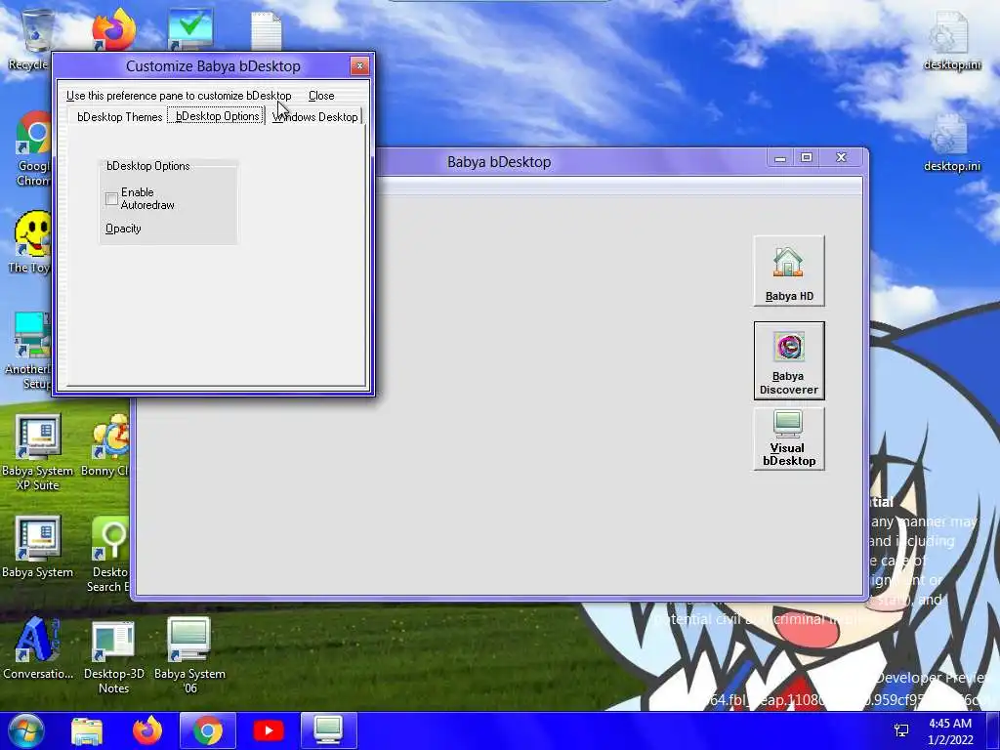
Task: Open Babya System '06 desktop icon
Action: 189,657
